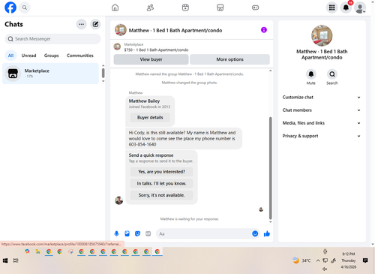The image size is (375, 274).
Task: Open the notifications bell with red badge
Action: [x=346, y=8]
